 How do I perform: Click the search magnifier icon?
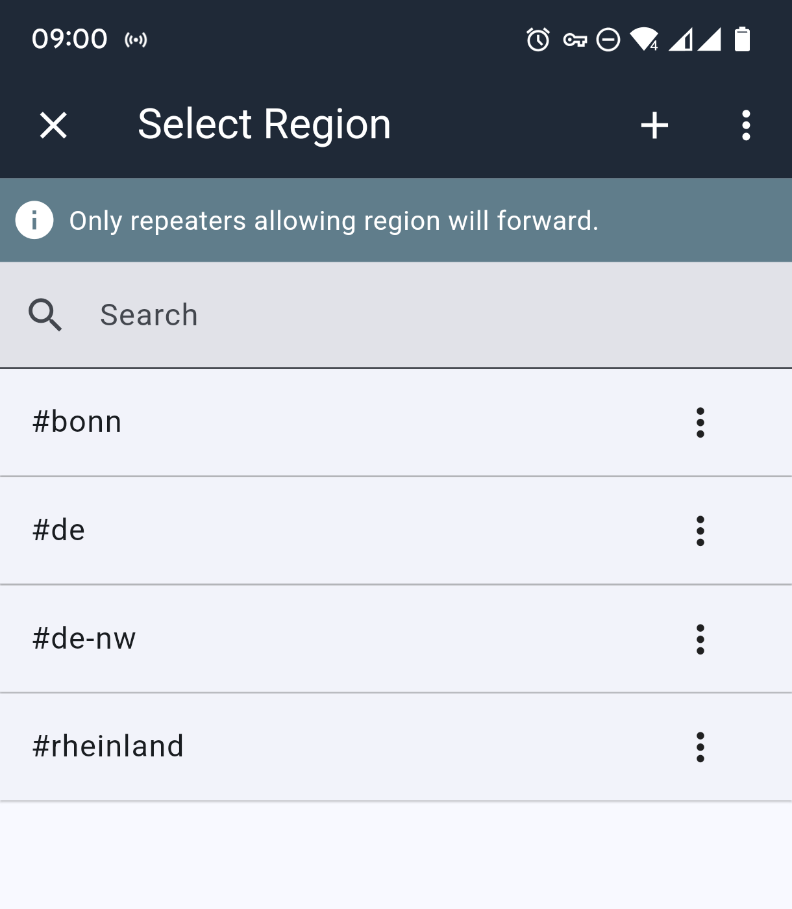click(44, 314)
